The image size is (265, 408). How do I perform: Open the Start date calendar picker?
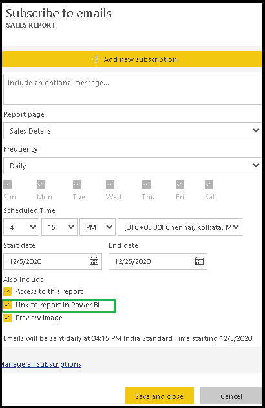tap(94, 261)
